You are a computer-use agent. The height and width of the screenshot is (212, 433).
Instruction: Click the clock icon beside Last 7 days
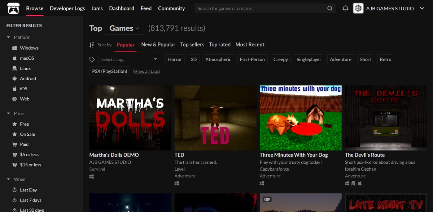coord(14,200)
